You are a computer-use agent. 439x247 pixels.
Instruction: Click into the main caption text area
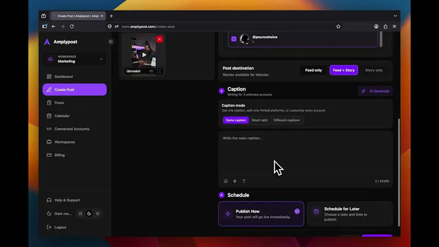pos(305,154)
